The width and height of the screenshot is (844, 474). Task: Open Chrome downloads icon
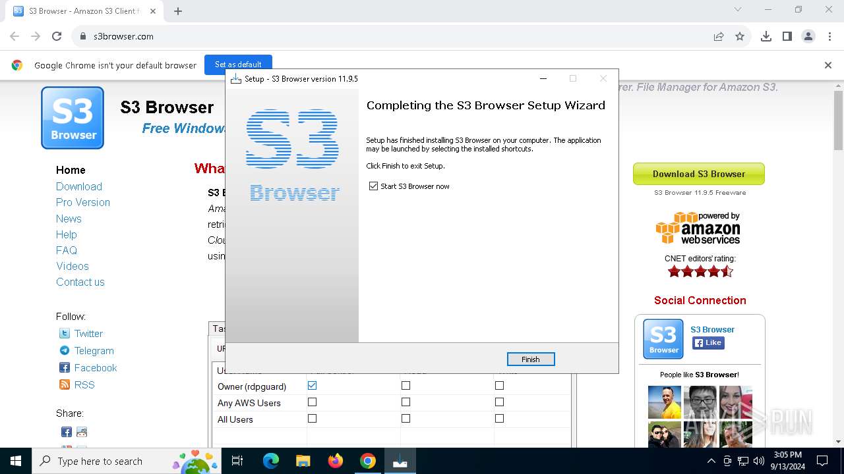(766, 36)
